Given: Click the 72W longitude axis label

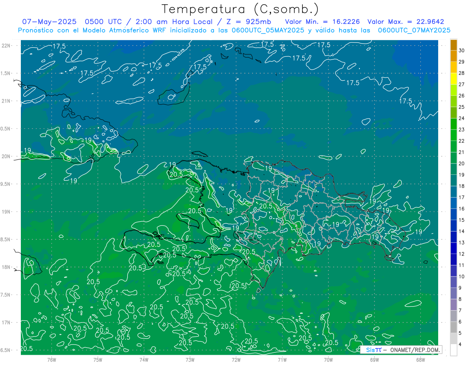Looking at the screenshot, I should [236, 359].
